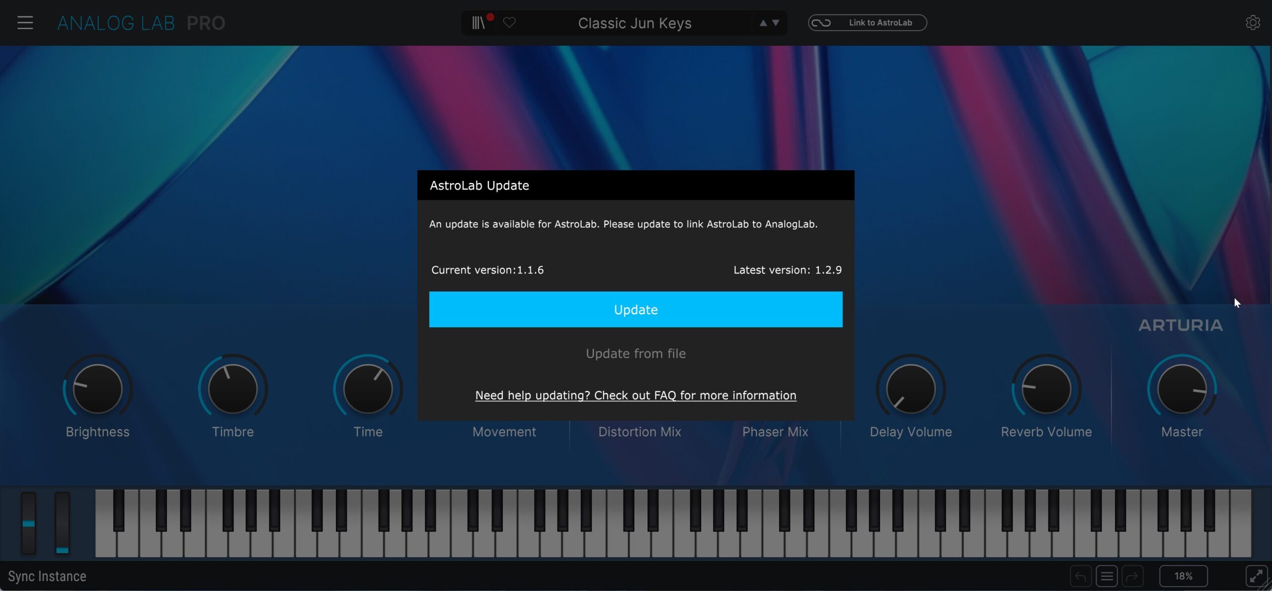
Task: Click the Link to AstroLab button
Action: 867,23
